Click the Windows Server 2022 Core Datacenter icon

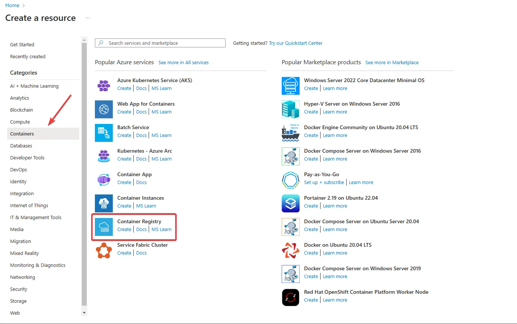[291, 86]
